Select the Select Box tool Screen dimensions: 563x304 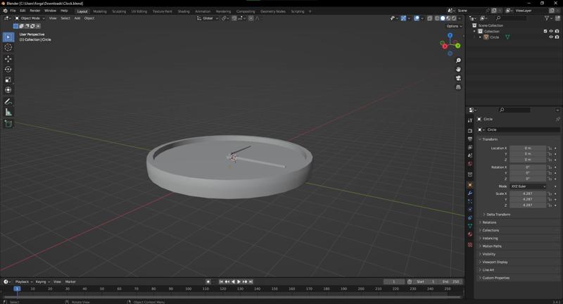8,37
